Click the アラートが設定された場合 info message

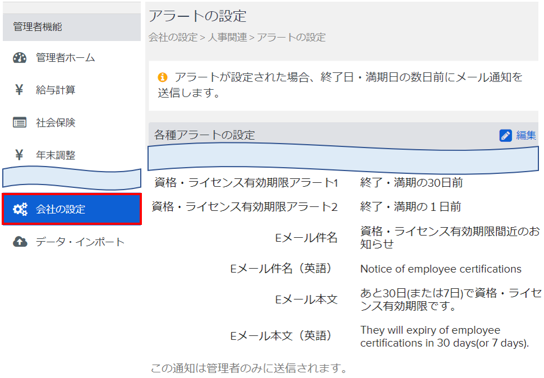pyautogui.click(x=340, y=85)
